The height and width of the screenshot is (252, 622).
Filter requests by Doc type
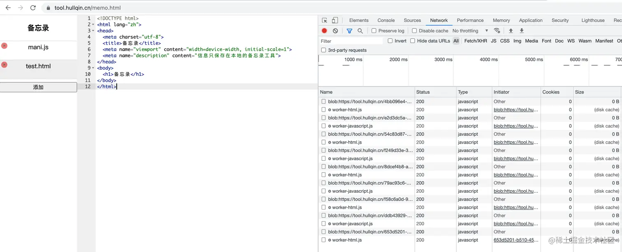click(x=559, y=41)
